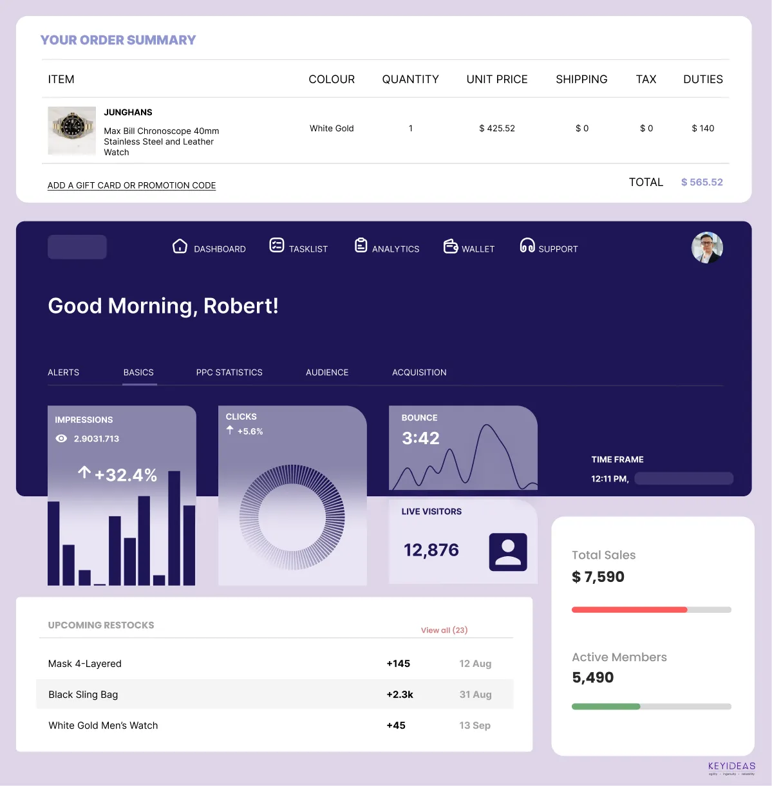
Task: Switch to the Alerts tab
Action: point(63,373)
